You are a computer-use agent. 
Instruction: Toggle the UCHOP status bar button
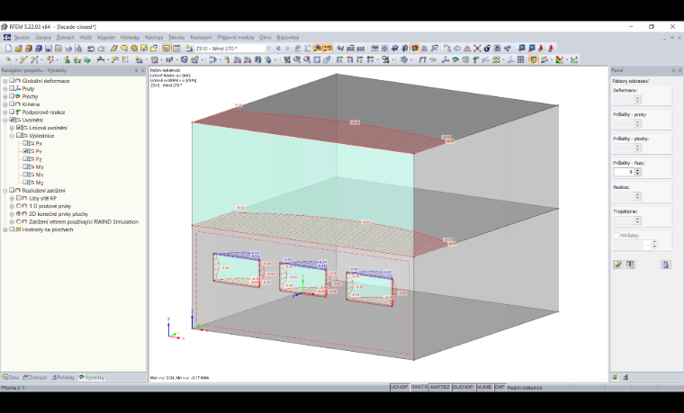click(399, 387)
